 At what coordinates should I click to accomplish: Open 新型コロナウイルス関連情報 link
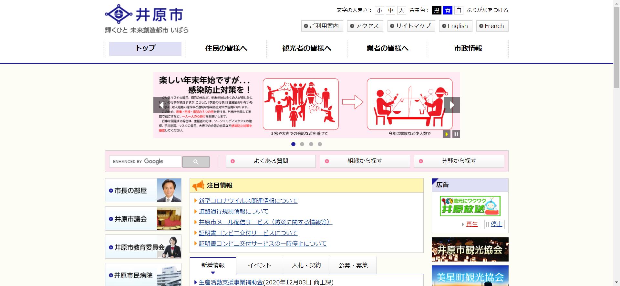pos(248,201)
